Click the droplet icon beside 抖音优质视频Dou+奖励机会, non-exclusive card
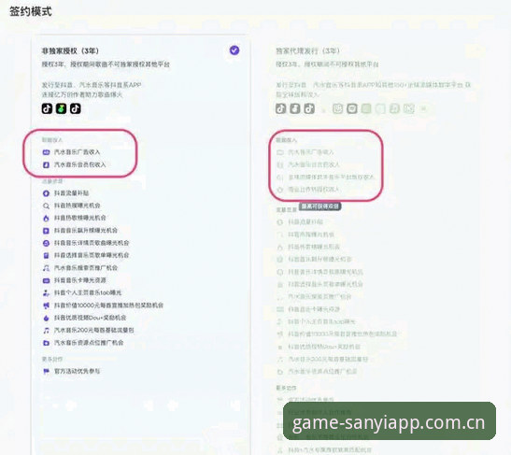This screenshot has height=455, width=511. tap(46, 318)
